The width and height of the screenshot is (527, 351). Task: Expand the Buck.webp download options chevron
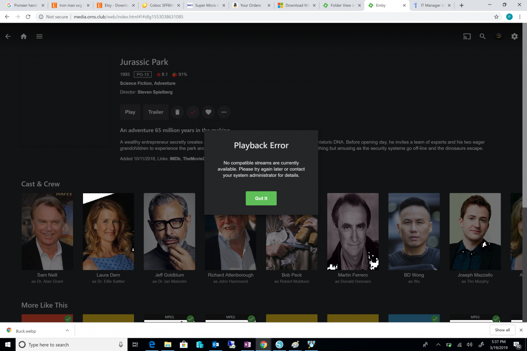coord(67,331)
